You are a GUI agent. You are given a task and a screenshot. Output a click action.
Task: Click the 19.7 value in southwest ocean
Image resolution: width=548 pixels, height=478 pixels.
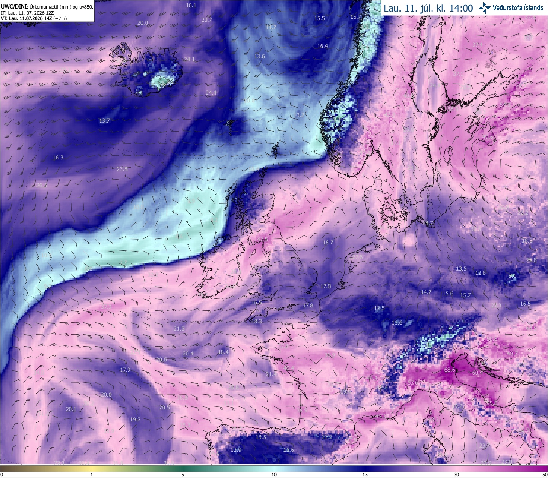135,419
